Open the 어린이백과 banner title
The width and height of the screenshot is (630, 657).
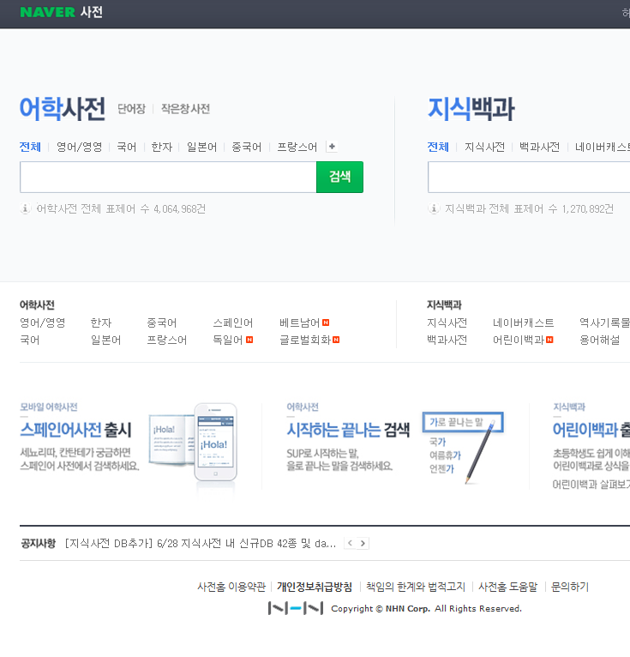591,430
